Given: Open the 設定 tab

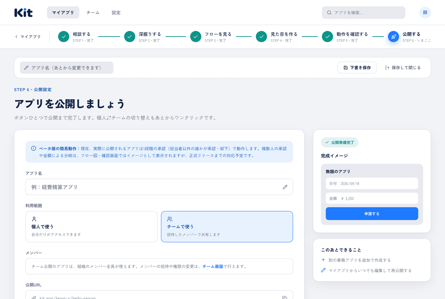Looking at the screenshot, I should [x=116, y=13].
